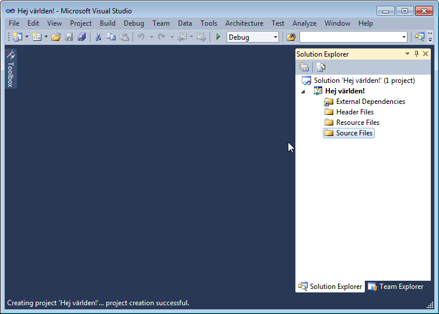Switch to the Solution Explorer bottom tab
Image resolution: width=439 pixels, height=314 pixels.
[x=330, y=287]
